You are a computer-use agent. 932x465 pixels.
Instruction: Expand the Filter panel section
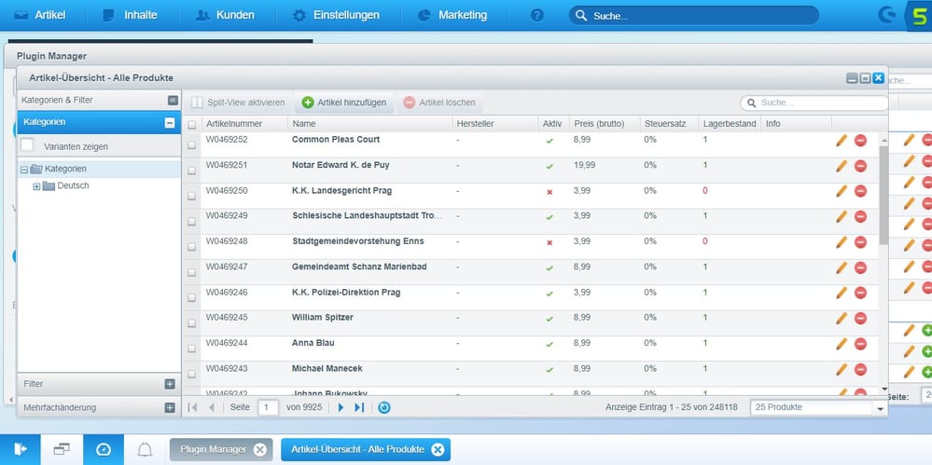click(170, 384)
